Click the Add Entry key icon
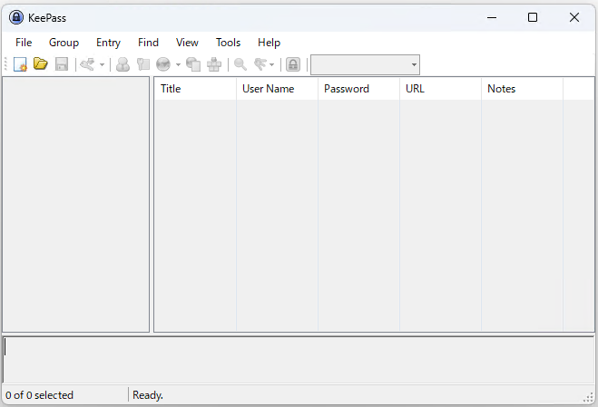 [x=87, y=64]
